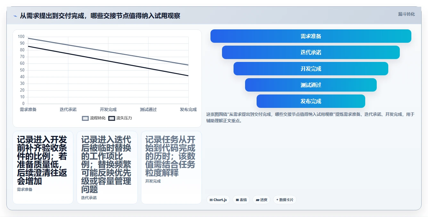Click the 迭代承诺 caption under second card

(89, 198)
